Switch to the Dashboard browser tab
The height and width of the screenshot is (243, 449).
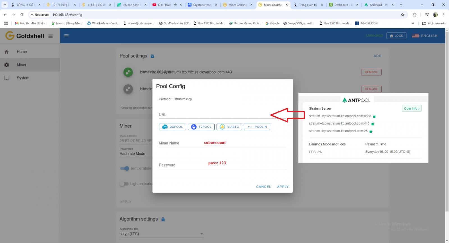pyautogui.click(x=344, y=5)
